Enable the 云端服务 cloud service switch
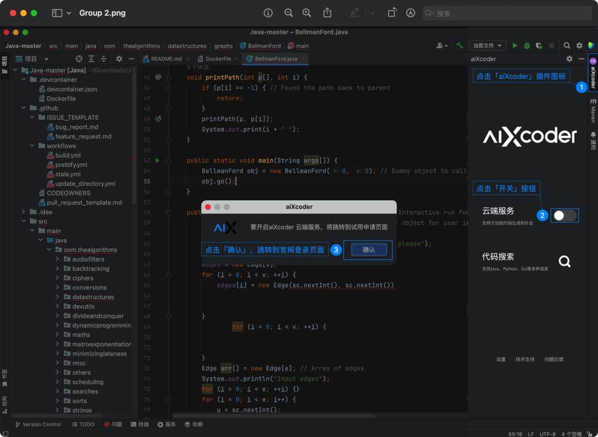Screen dimensions: 598x437 coord(564,216)
